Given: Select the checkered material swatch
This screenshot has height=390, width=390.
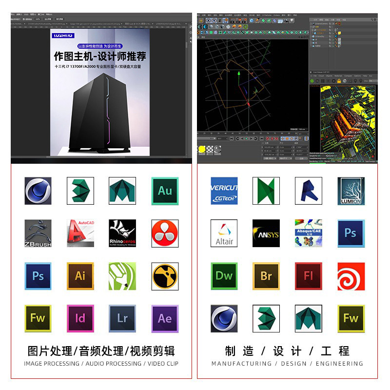Looking at the screenshot, I should point(210,149).
